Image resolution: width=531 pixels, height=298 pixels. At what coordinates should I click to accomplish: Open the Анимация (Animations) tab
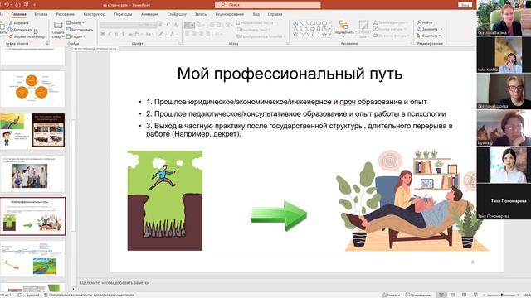click(149, 14)
